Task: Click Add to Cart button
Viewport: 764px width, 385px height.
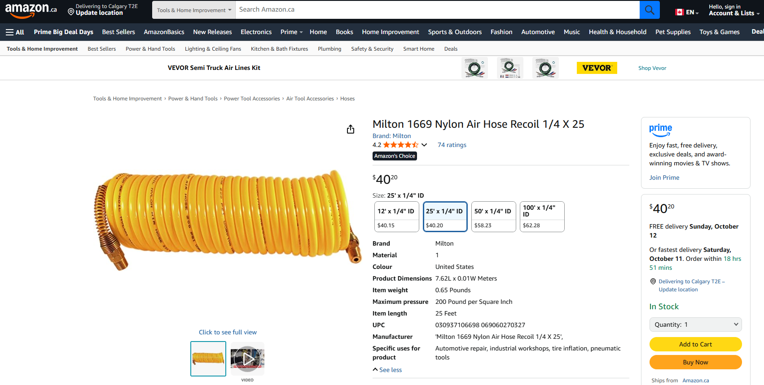Action: click(x=695, y=344)
